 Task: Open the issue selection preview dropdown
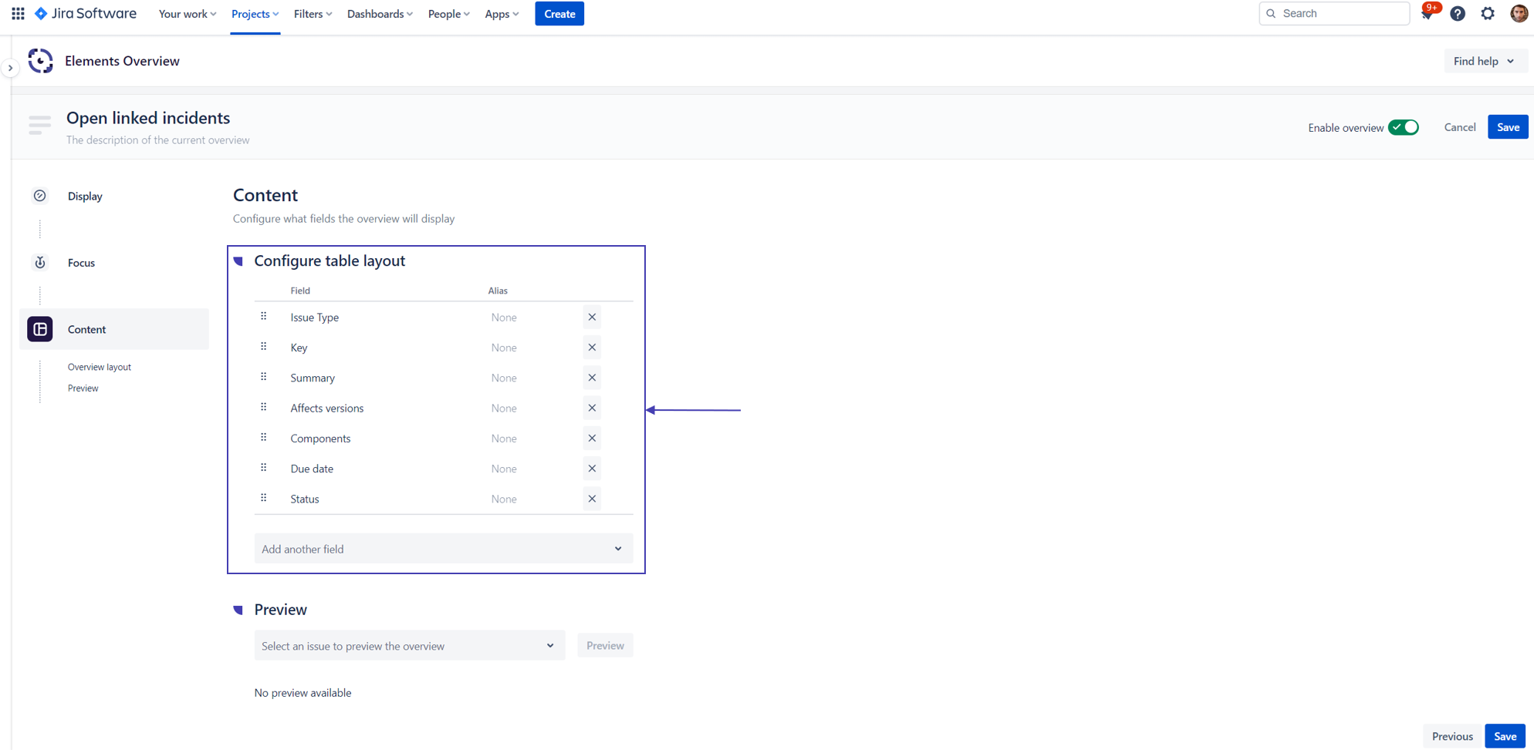pyautogui.click(x=409, y=646)
